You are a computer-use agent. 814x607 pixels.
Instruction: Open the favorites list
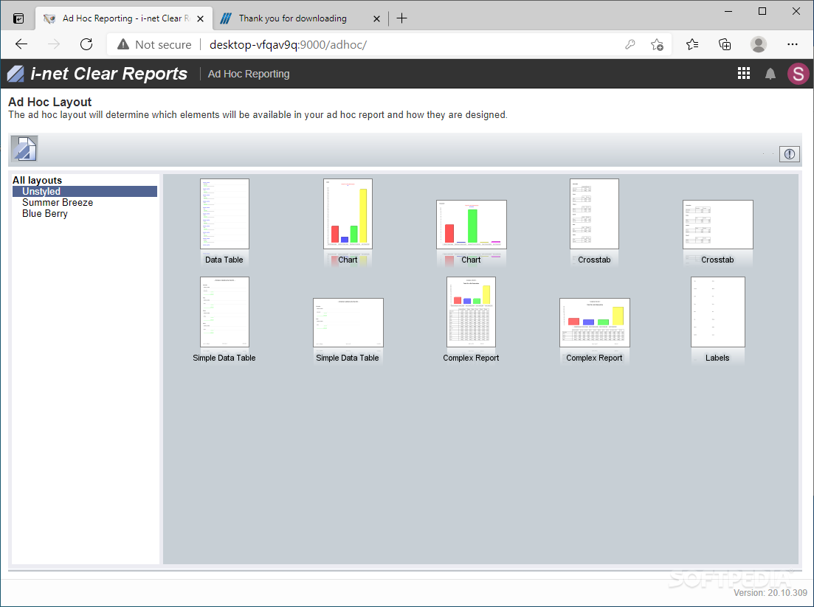coord(692,44)
